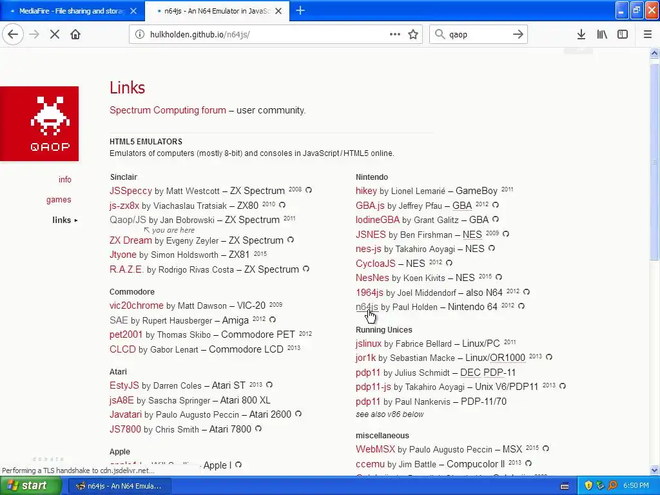This screenshot has width=660, height=495.
Task: Open the pdp11-js link
Action: coord(373,387)
